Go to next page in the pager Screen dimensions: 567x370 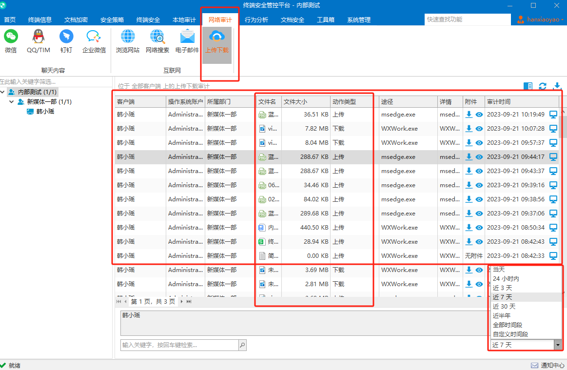pyautogui.click(x=181, y=301)
